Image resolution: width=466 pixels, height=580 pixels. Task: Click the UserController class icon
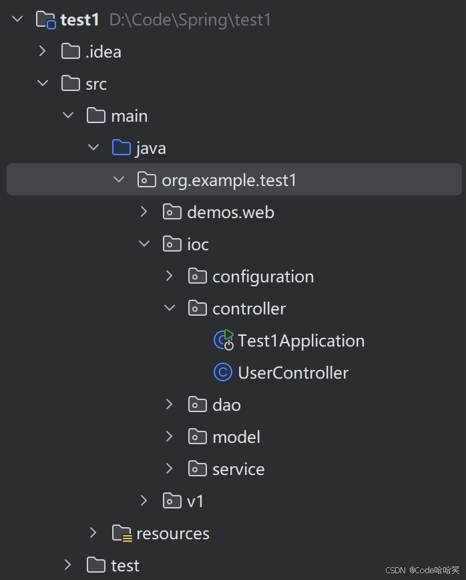point(222,373)
